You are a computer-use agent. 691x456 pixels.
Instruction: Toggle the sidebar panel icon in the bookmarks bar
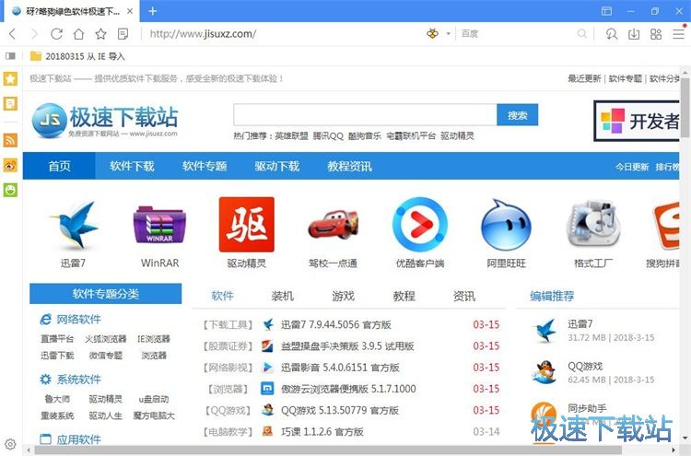(x=10, y=56)
